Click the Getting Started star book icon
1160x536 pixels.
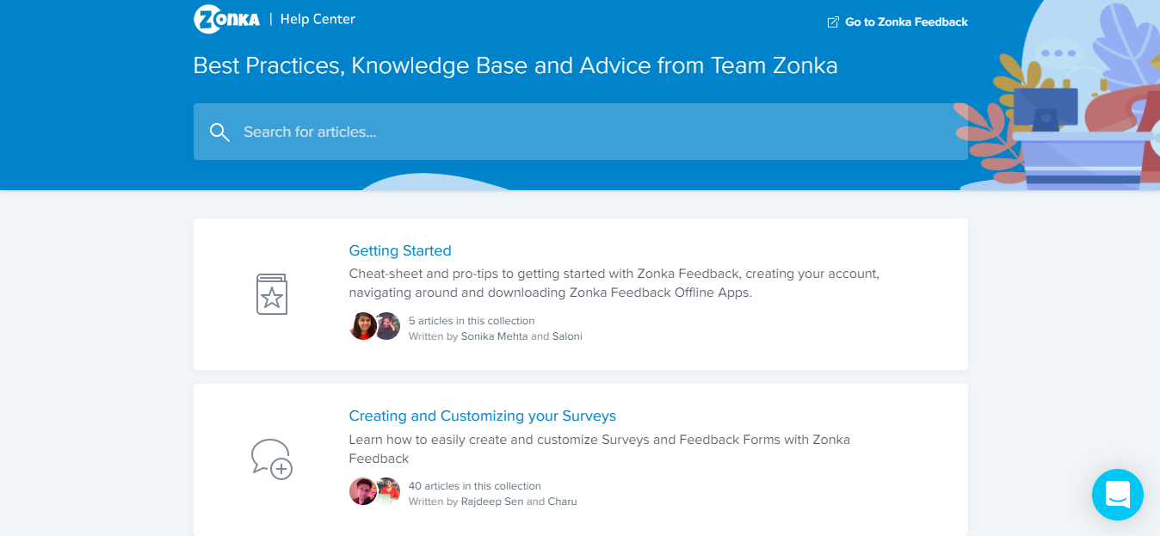272,294
